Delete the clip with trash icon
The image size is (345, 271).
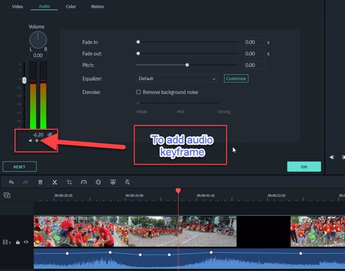[x=40, y=182]
